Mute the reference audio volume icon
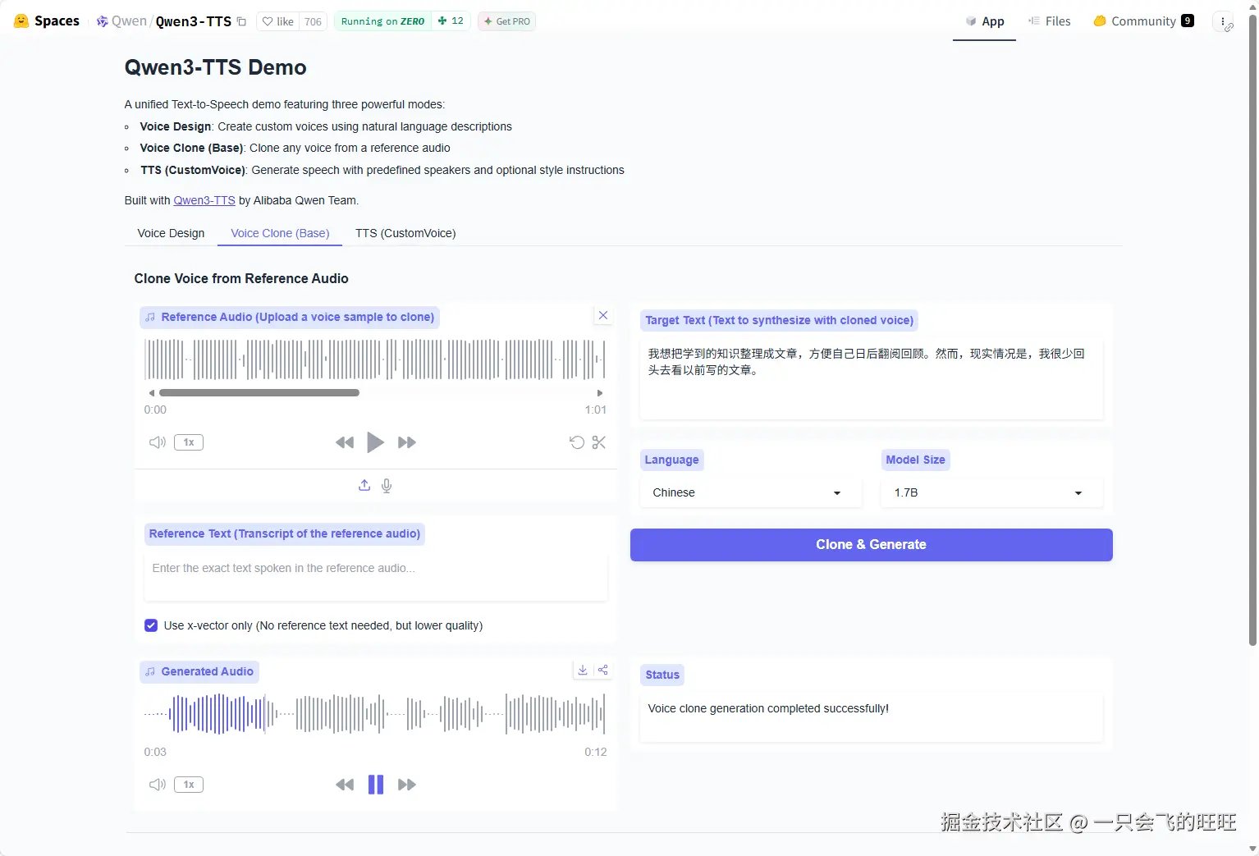The height and width of the screenshot is (856, 1259). pyautogui.click(x=157, y=442)
